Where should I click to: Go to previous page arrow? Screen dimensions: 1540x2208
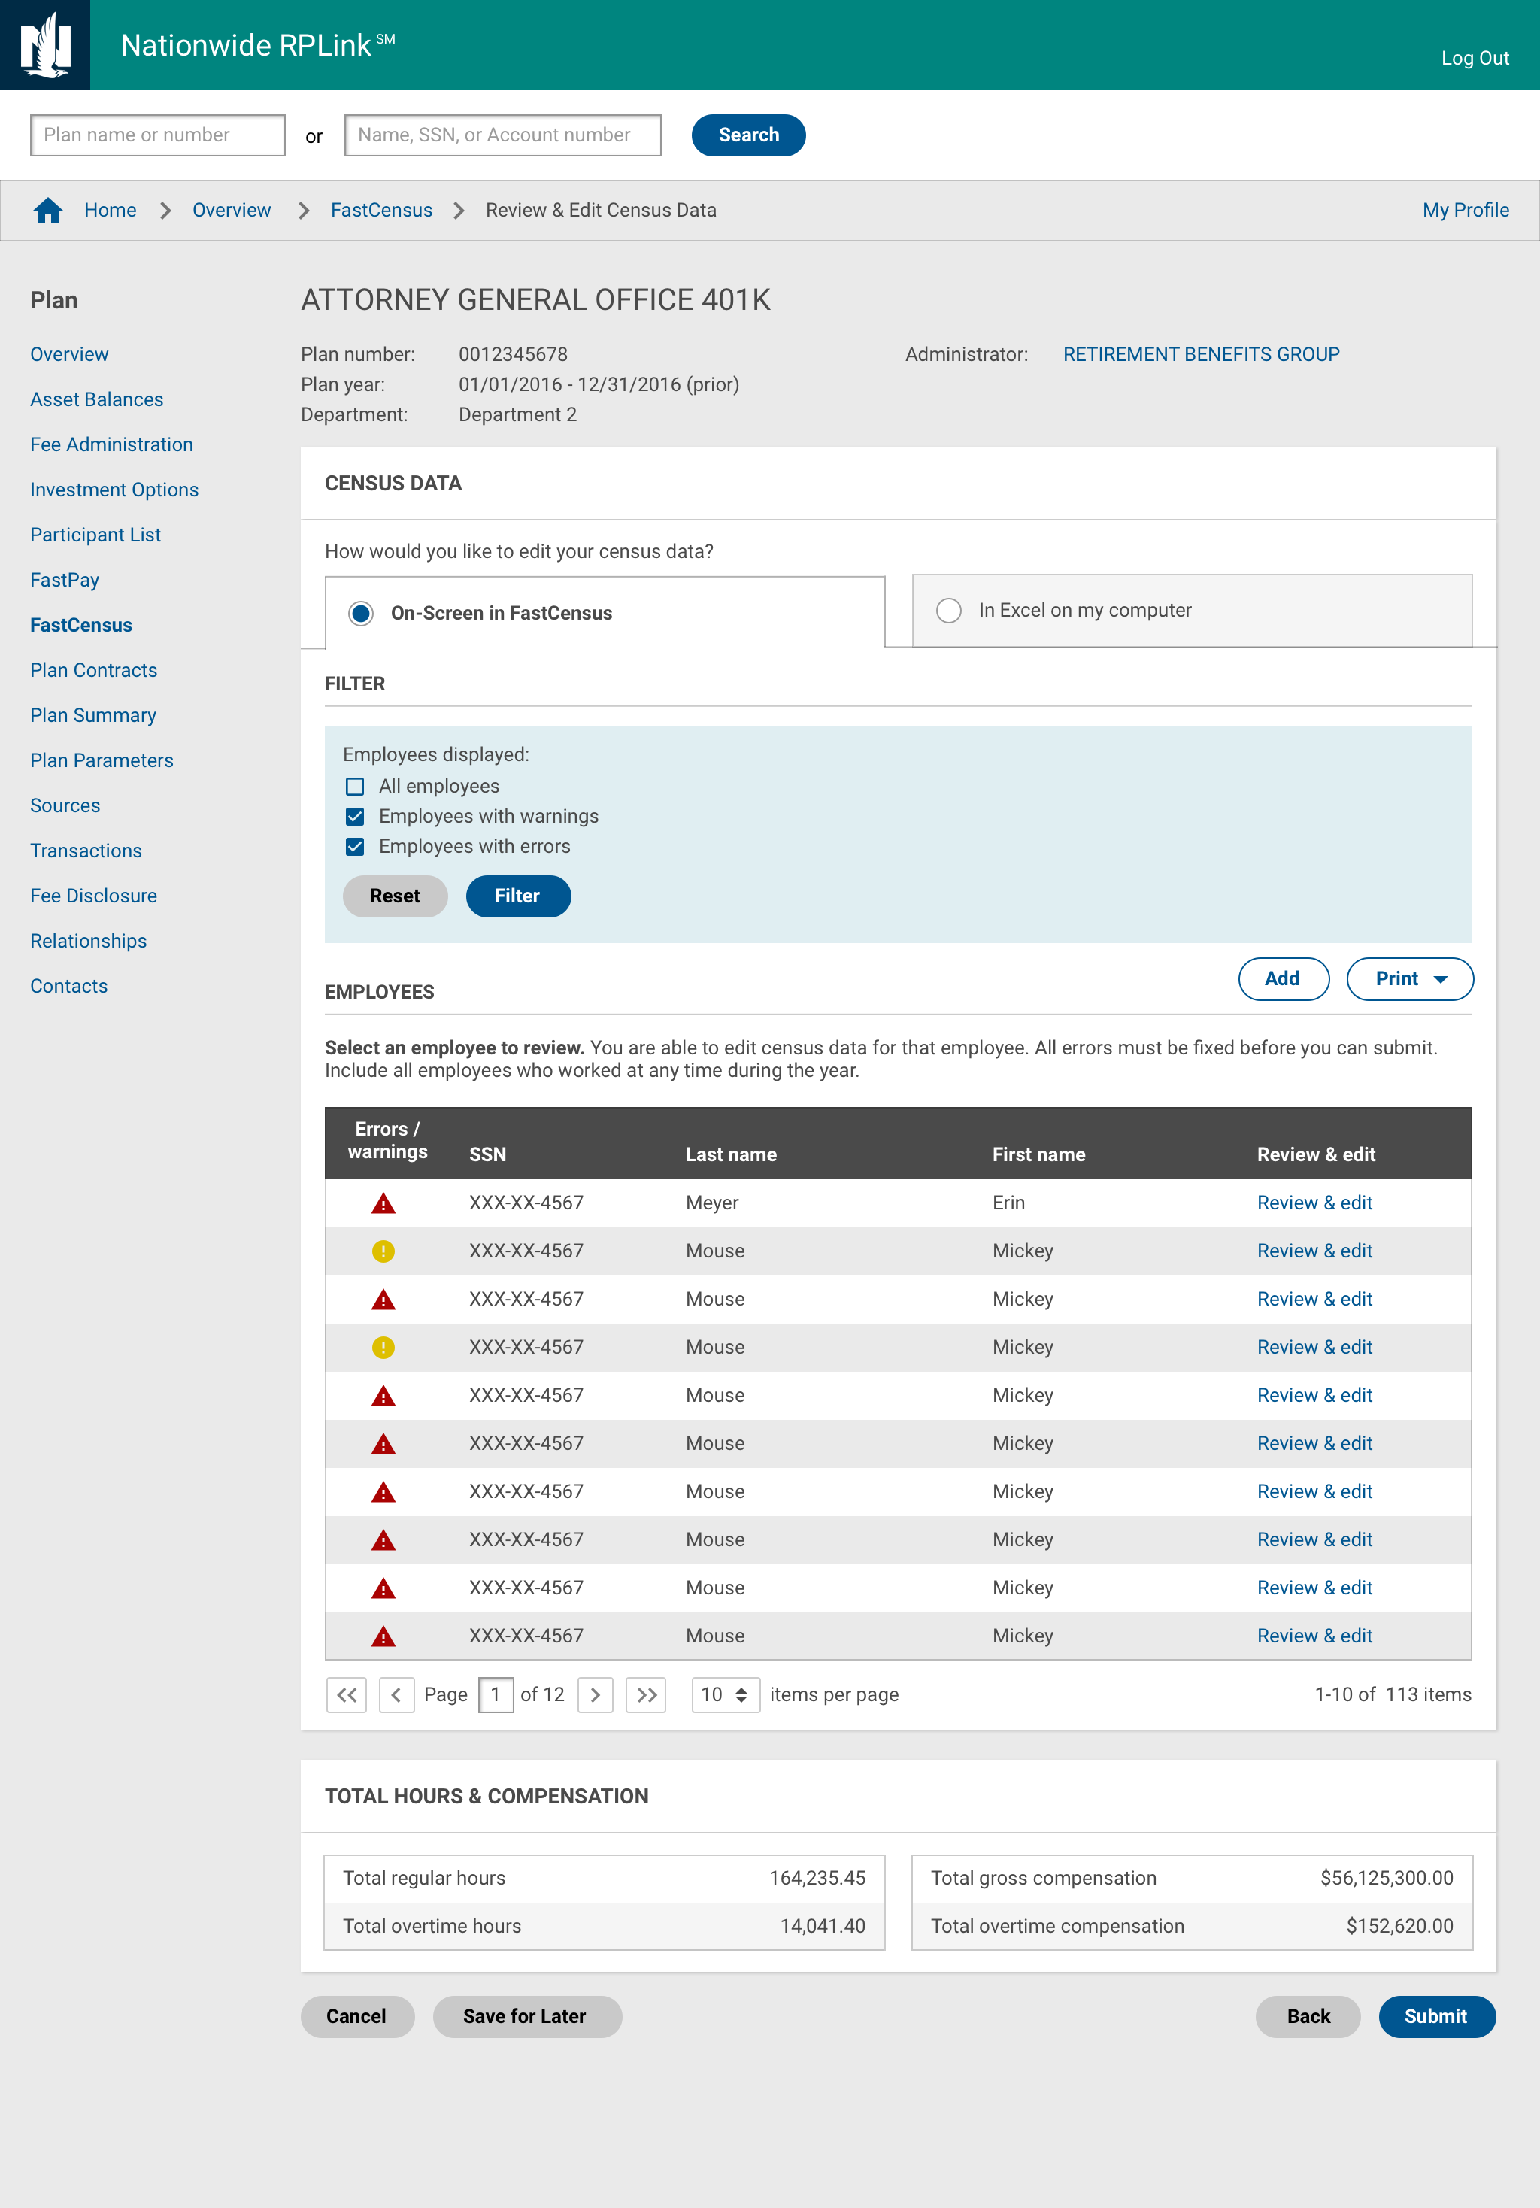click(396, 1694)
